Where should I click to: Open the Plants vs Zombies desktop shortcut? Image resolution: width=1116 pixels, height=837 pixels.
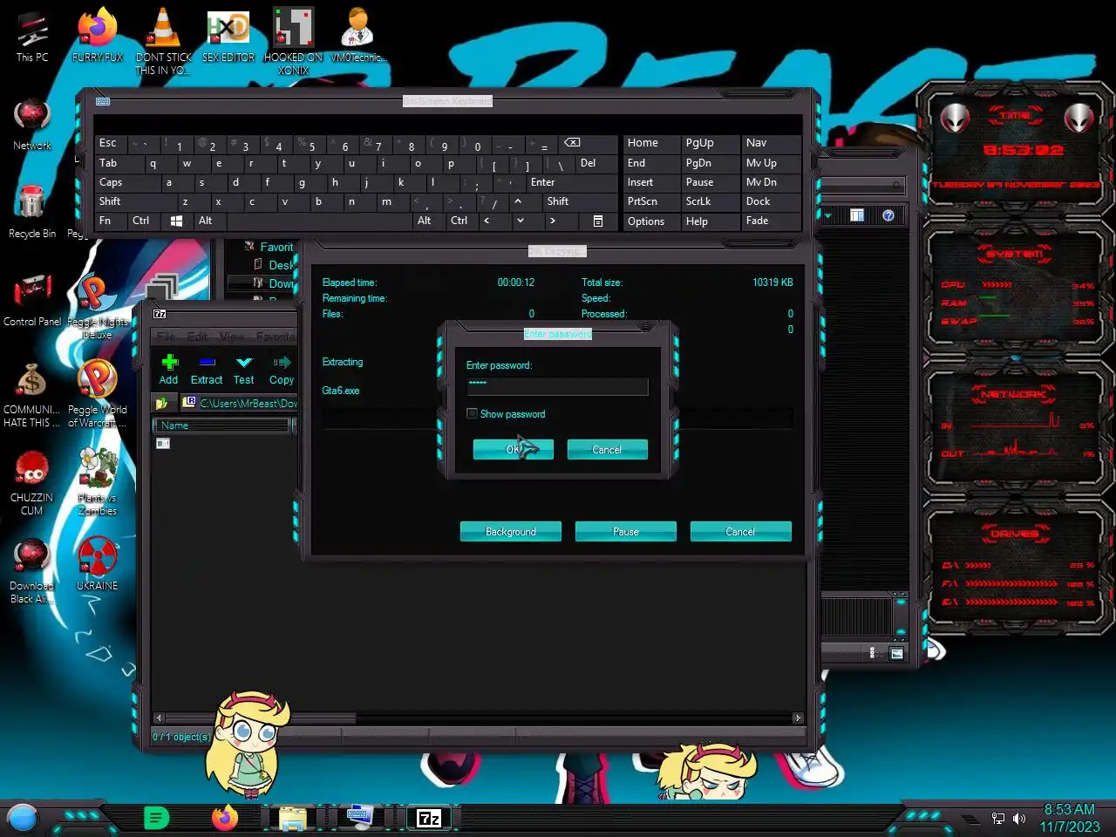click(x=98, y=480)
